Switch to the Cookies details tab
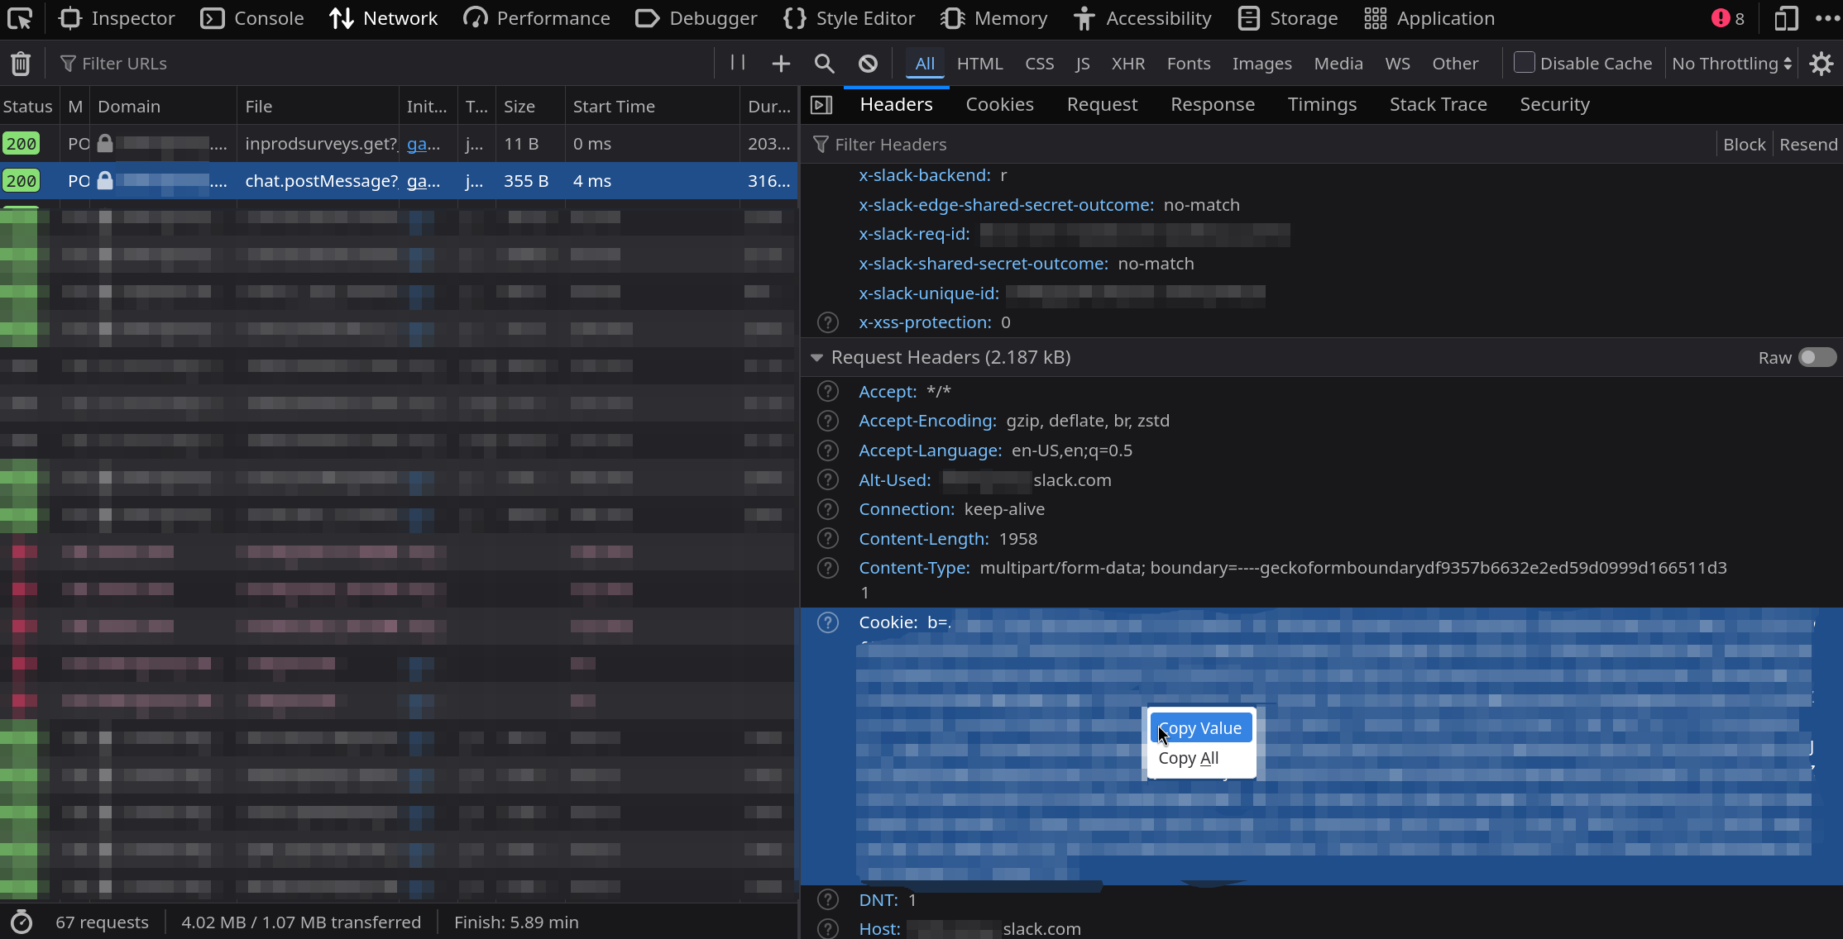Image resolution: width=1843 pixels, height=939 pixels. click(x=999, y=104)
